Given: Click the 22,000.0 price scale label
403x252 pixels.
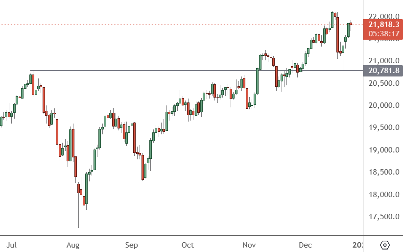Looking at the screenshot, I should pyautogui.click(x=383, y=16).
